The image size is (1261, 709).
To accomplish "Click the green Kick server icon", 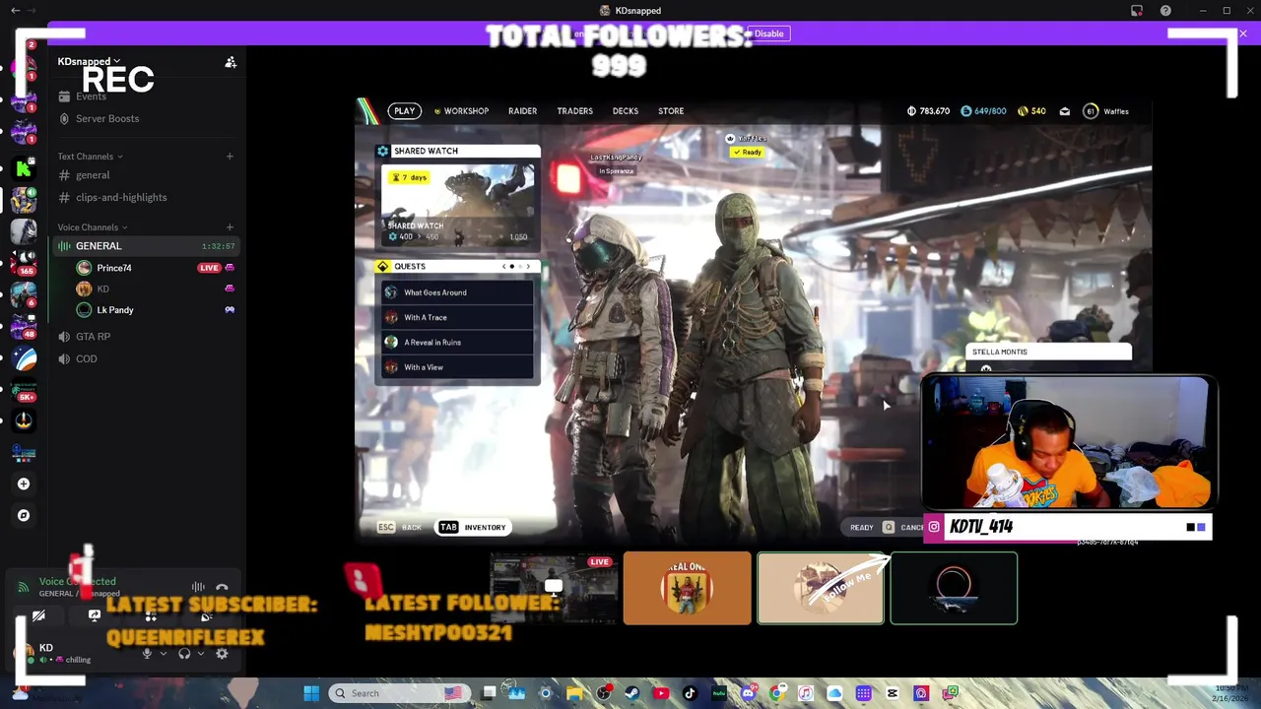I will 24,168.
